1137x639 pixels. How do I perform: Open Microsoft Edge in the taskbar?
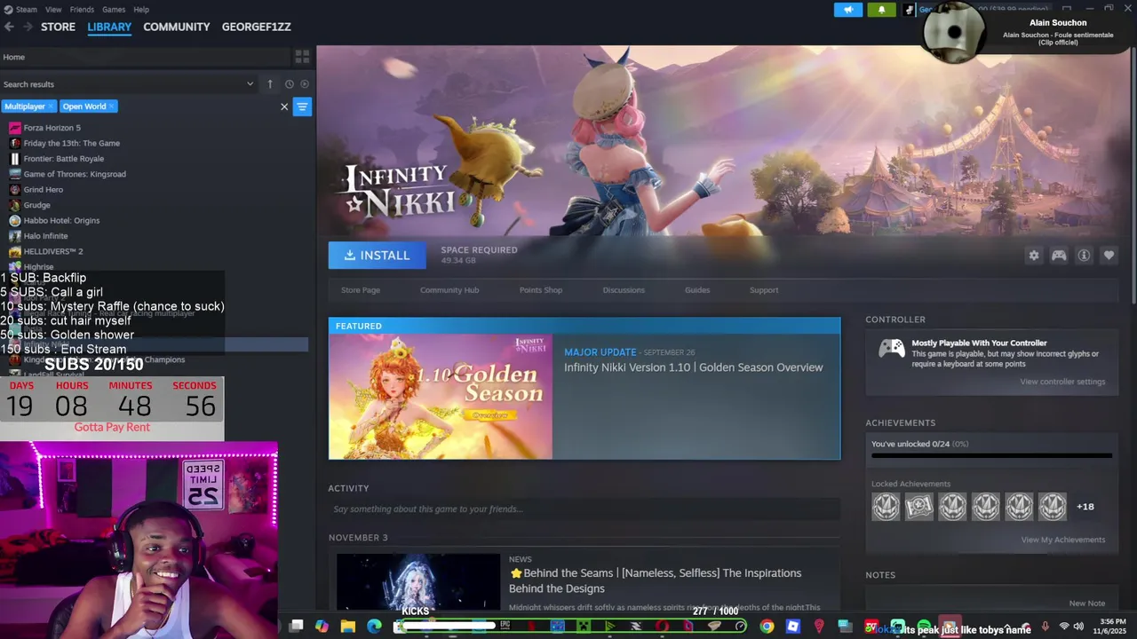pos(374,627)
